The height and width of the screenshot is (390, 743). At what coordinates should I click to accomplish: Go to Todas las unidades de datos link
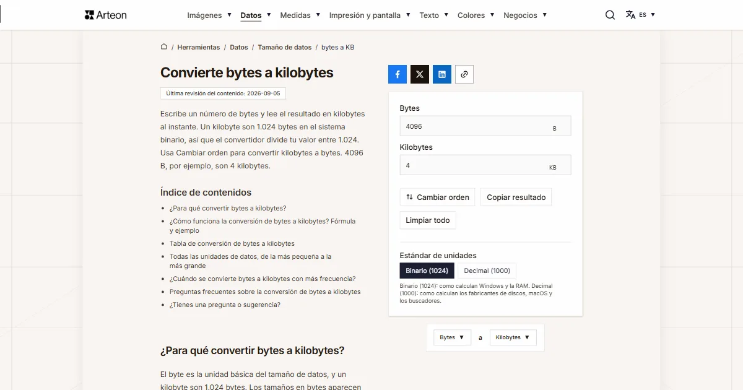[251, 261]
